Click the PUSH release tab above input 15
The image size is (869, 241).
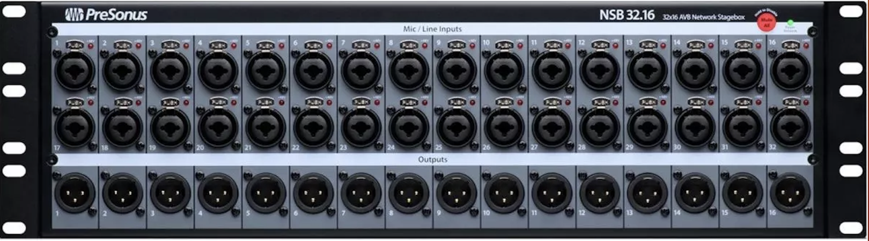click(743, 45)
